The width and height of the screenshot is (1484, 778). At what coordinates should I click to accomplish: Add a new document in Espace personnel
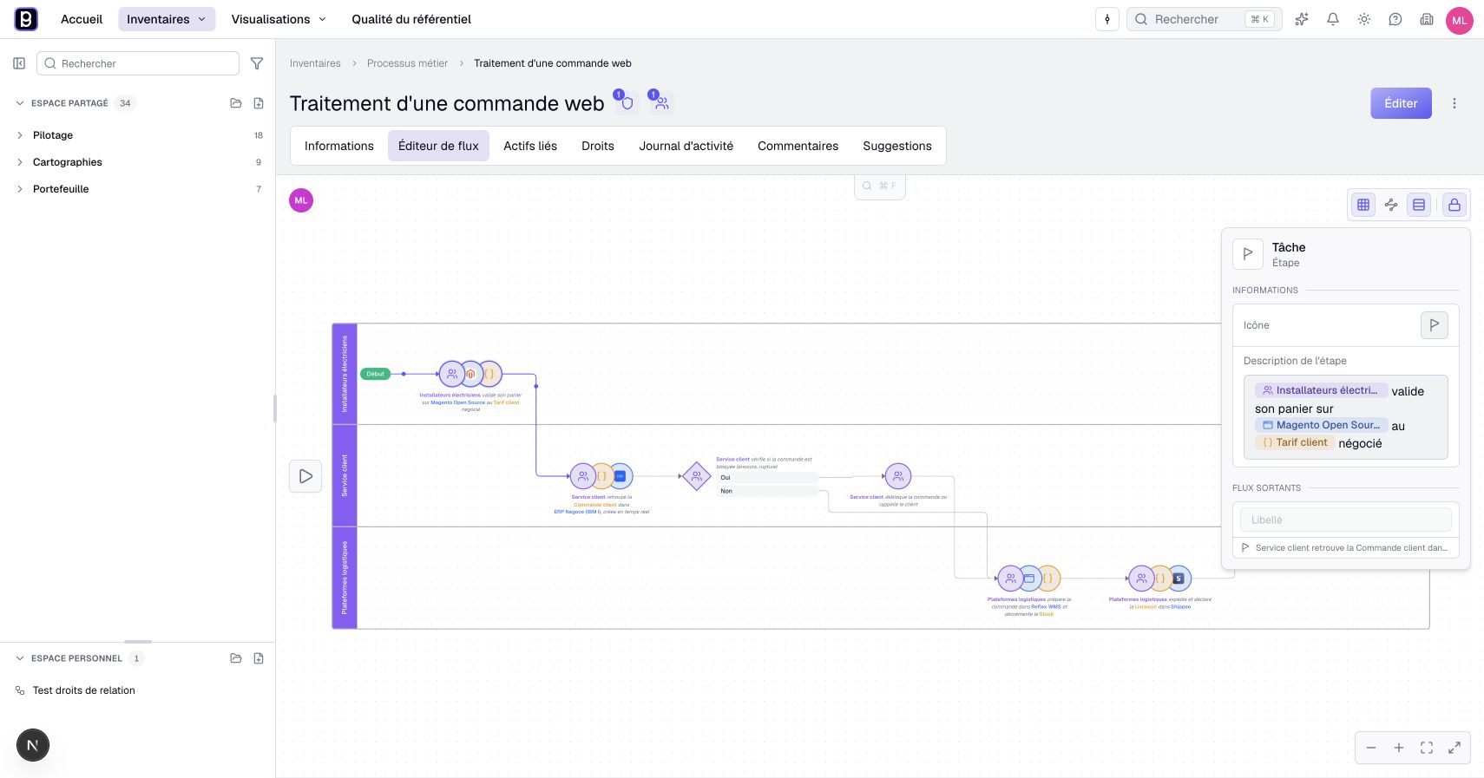point(259,658)
